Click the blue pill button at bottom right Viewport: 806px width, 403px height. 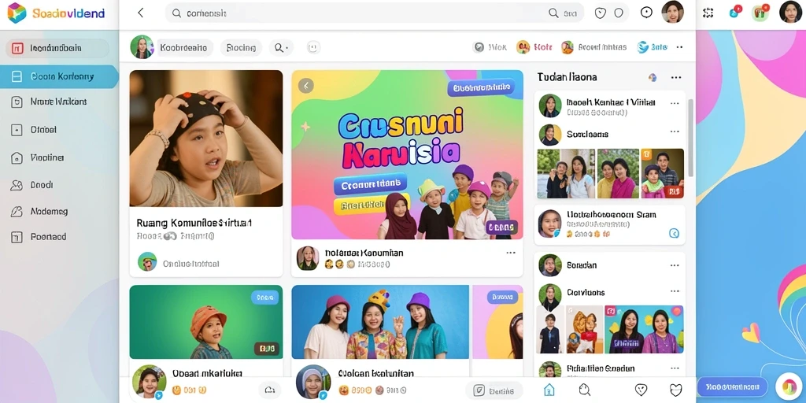[732, 386]
